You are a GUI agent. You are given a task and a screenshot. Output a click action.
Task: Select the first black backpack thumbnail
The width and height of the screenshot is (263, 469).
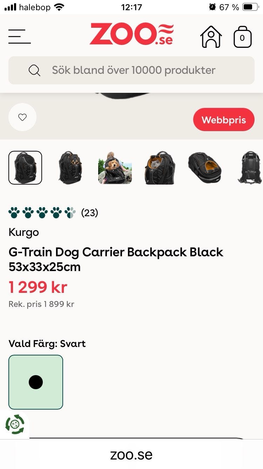tap(25, 168)
